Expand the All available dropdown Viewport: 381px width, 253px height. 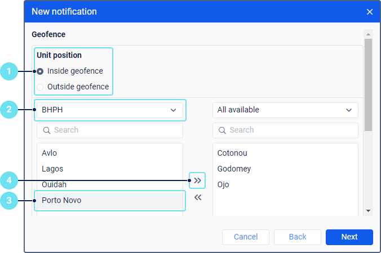tap(285, 110)
